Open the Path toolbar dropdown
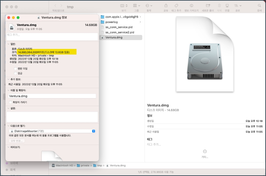The height and width of the screenshot is (176, 266). click(238, 6)
